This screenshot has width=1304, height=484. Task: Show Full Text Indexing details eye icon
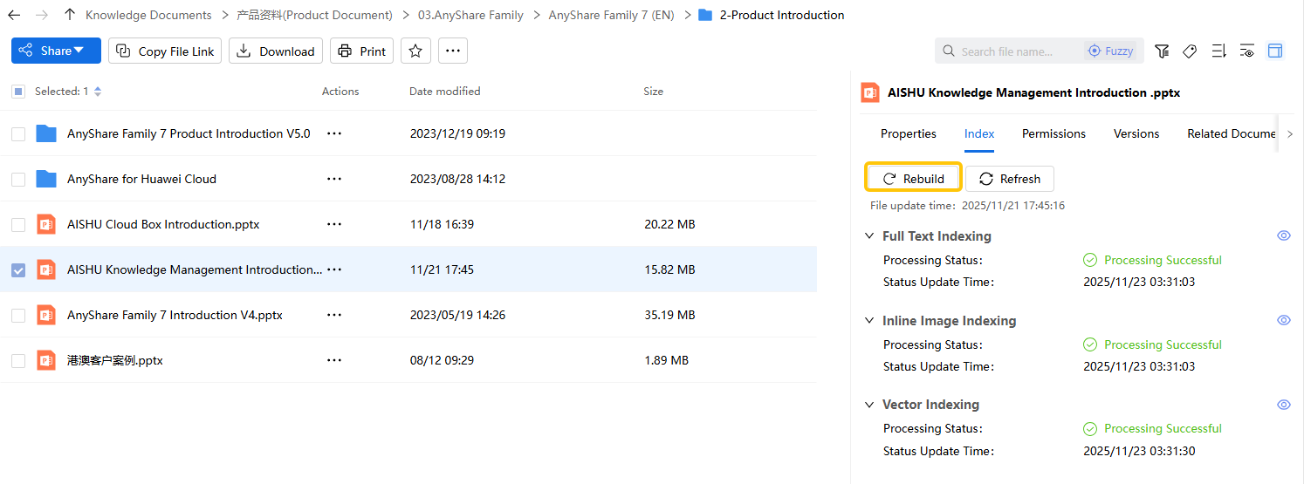coord(1283,236)
